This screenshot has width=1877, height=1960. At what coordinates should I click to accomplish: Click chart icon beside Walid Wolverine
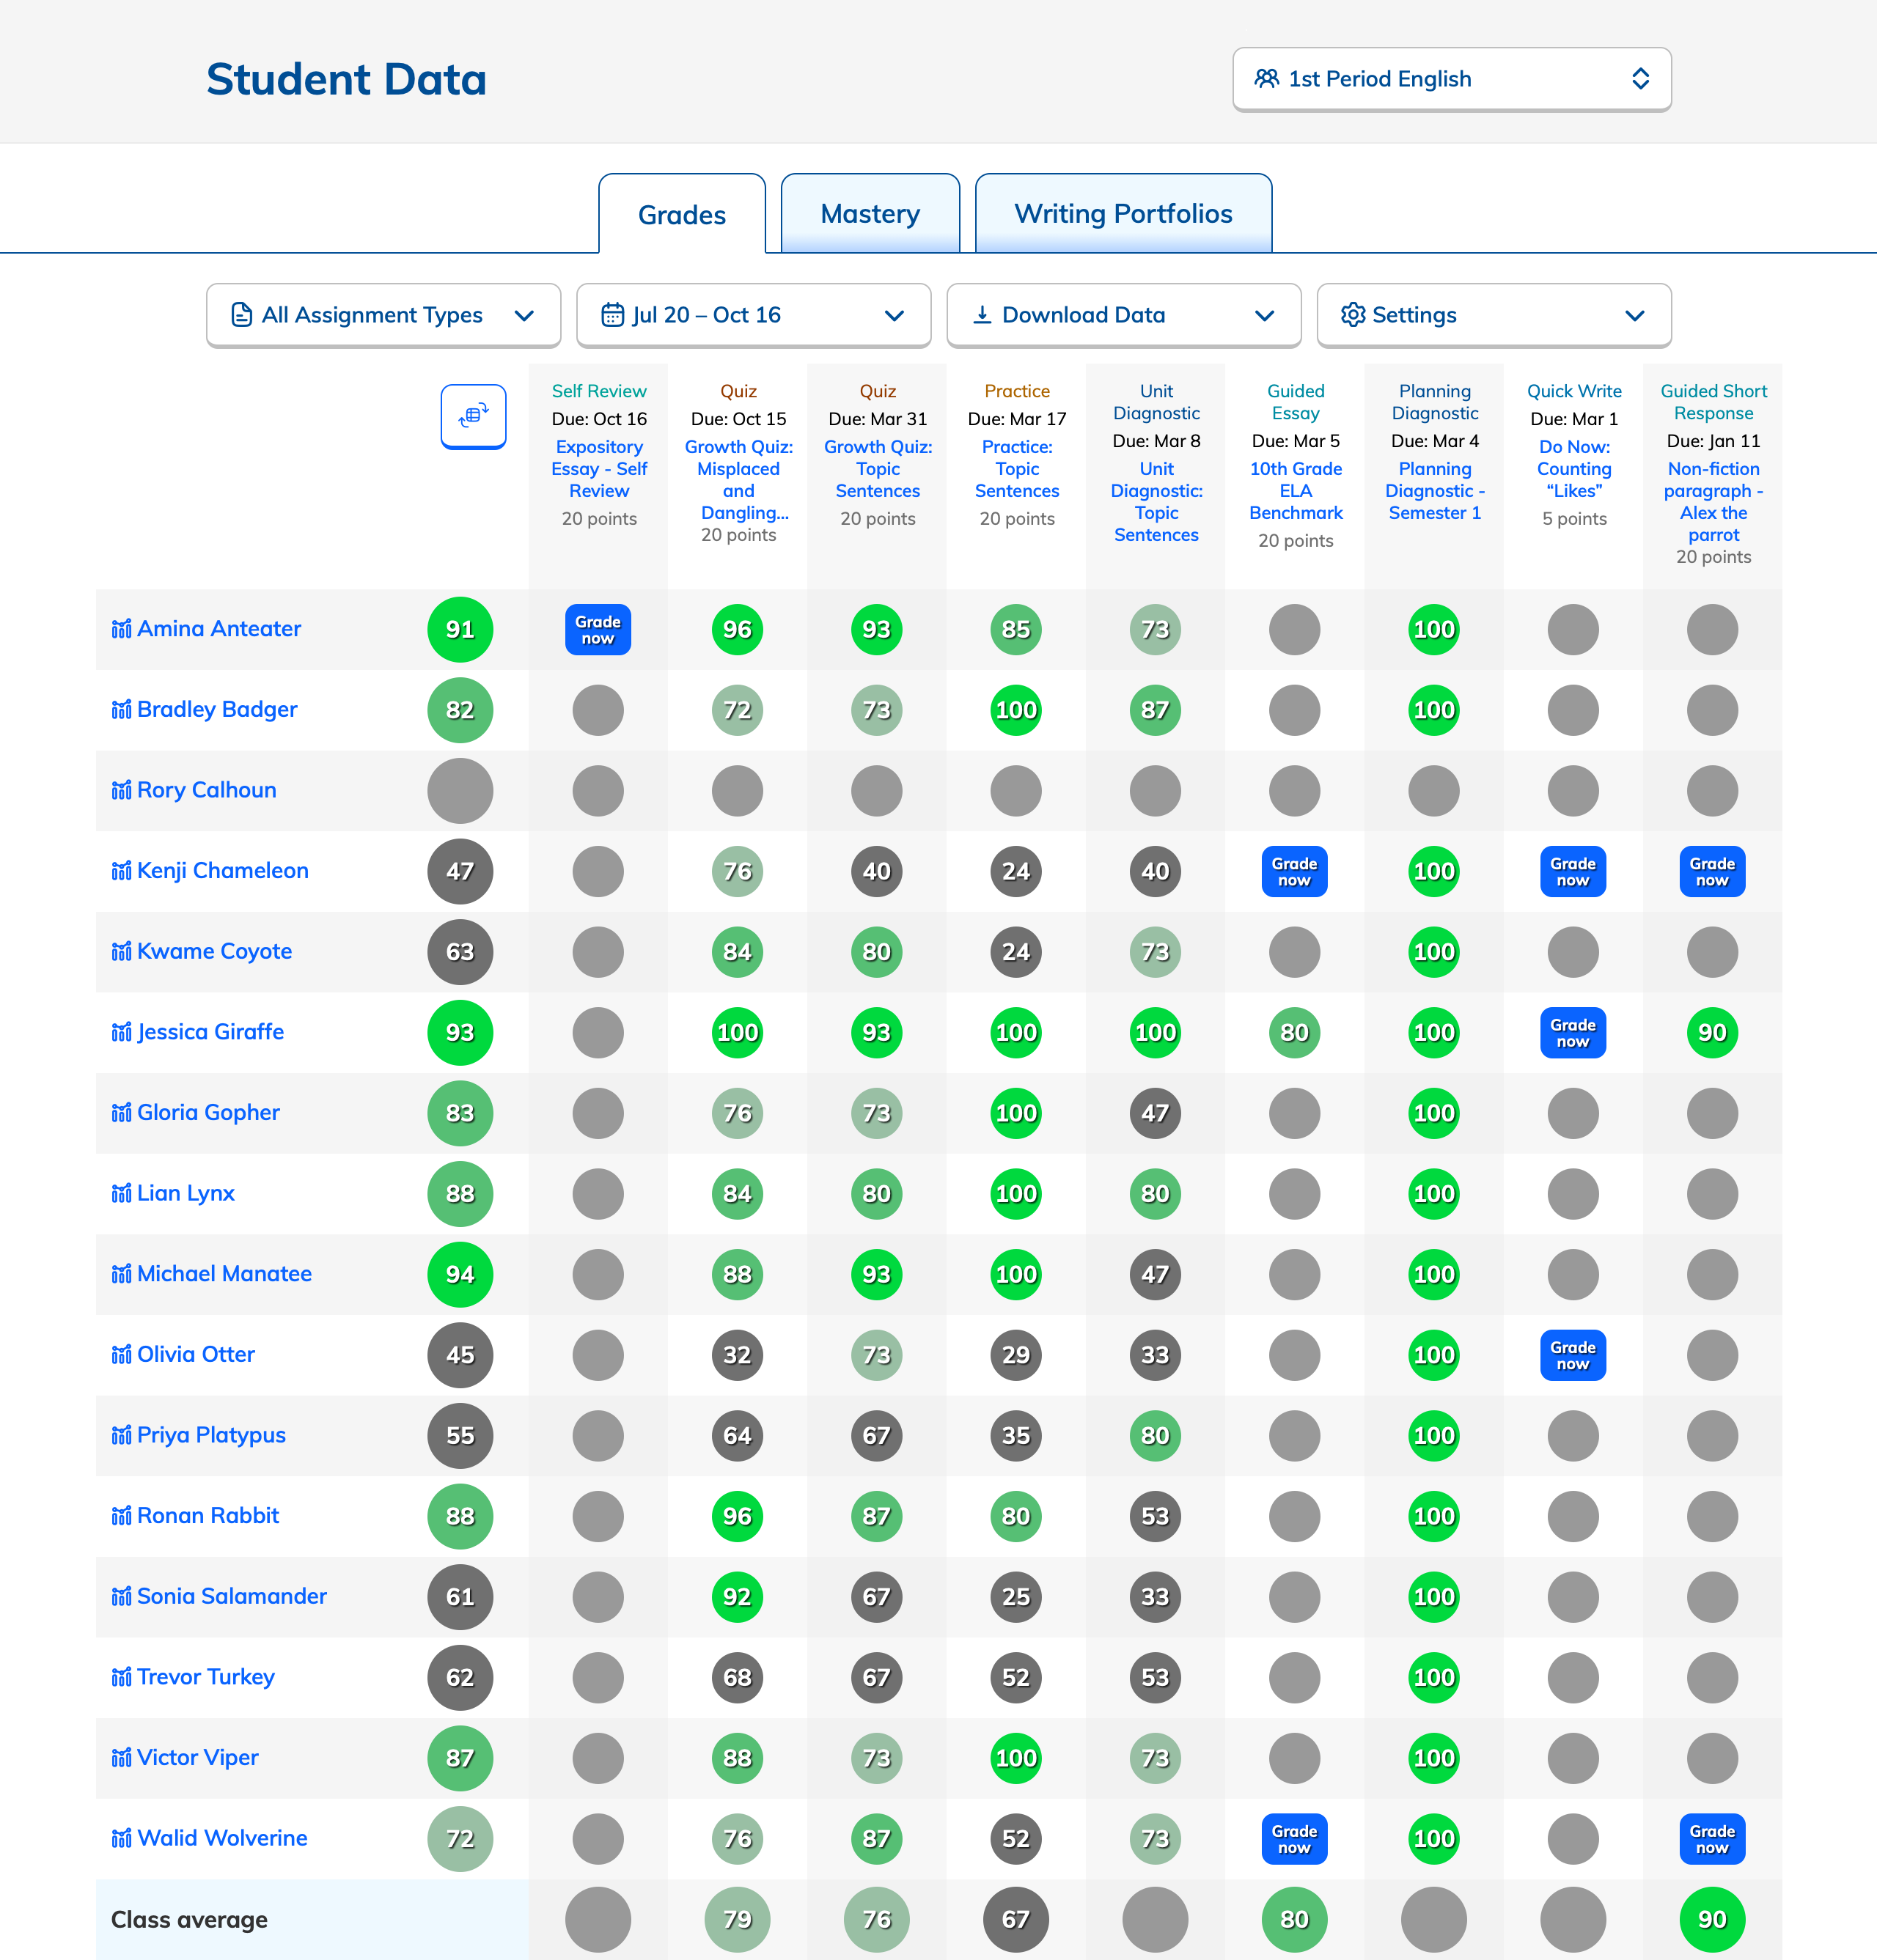tap(121, 1838)
